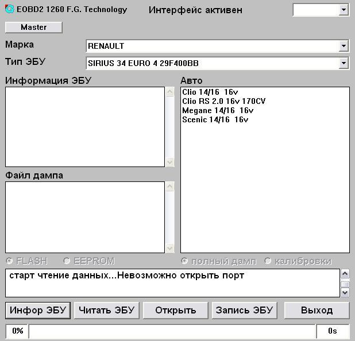Click the Инфор ЭБУ button
355x341 pixels.
pyautogui.click(x=38, y=310)
